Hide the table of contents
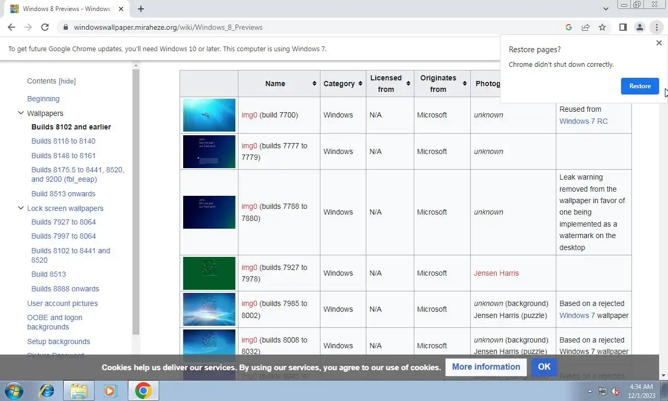This screenshot has width=668, height=401. [x=67, y=81]
